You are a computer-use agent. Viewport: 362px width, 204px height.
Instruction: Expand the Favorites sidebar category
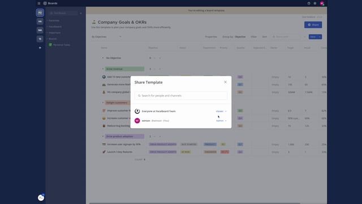pyautogui.click(x=54, y=20)
